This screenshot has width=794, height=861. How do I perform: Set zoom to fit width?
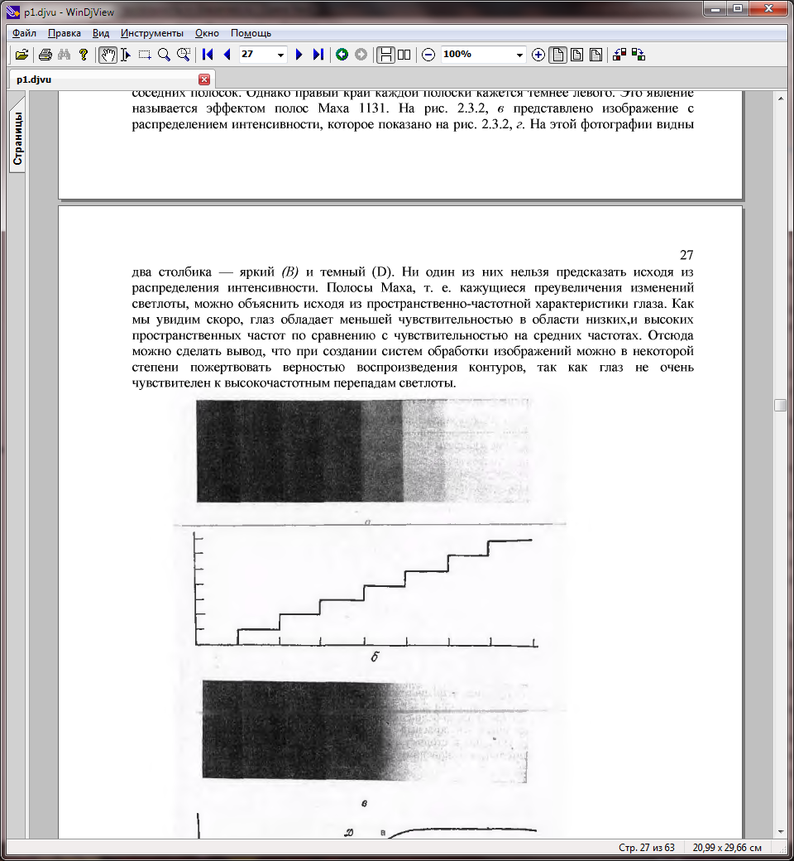point(595,55)
